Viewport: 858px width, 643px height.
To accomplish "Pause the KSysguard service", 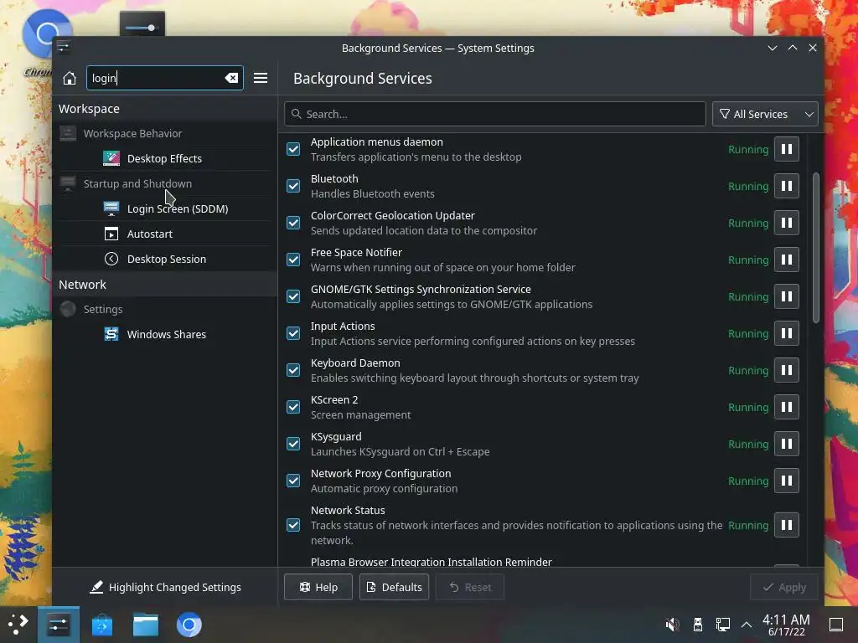I will tap(786, 444).
